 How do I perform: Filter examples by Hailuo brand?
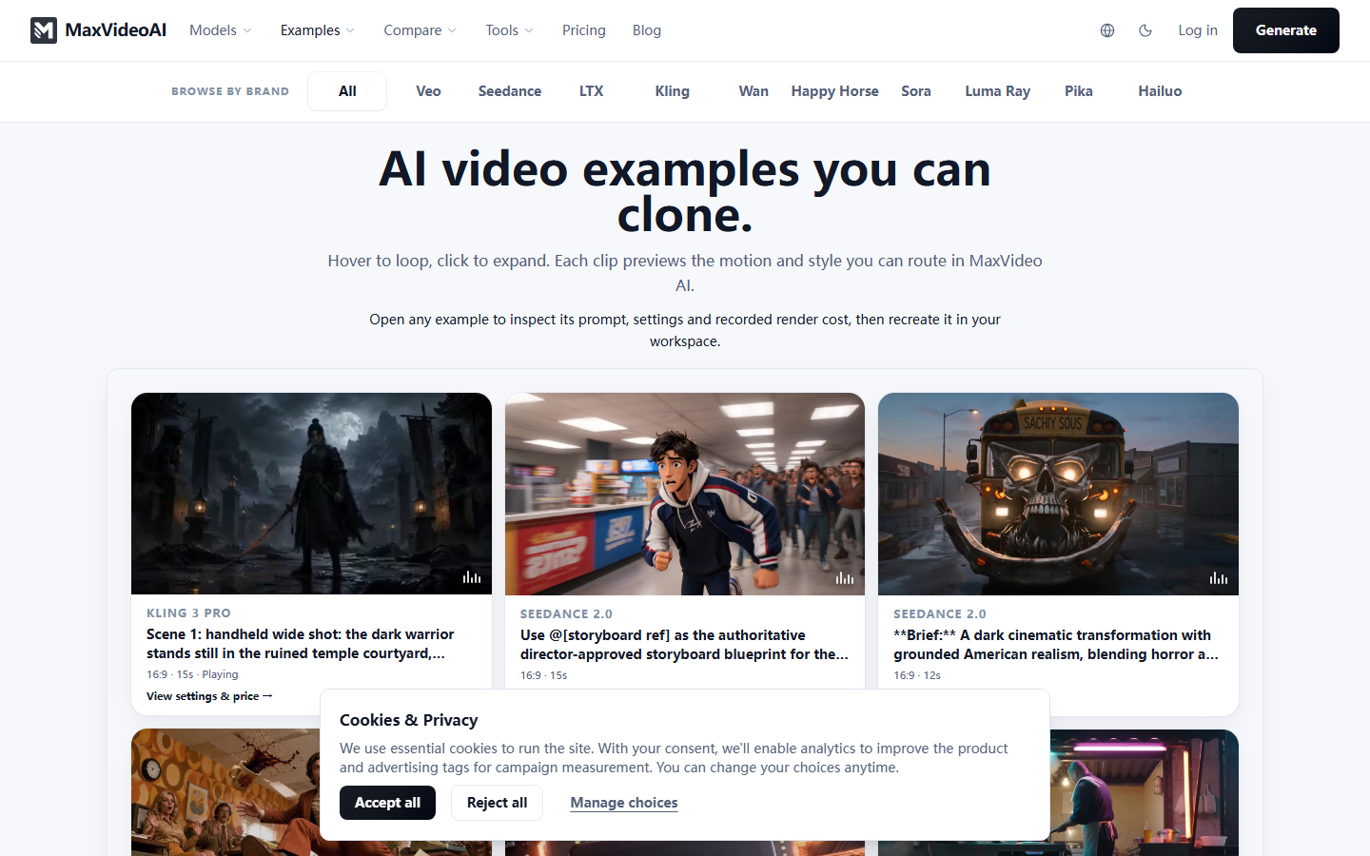[1160, 91]
